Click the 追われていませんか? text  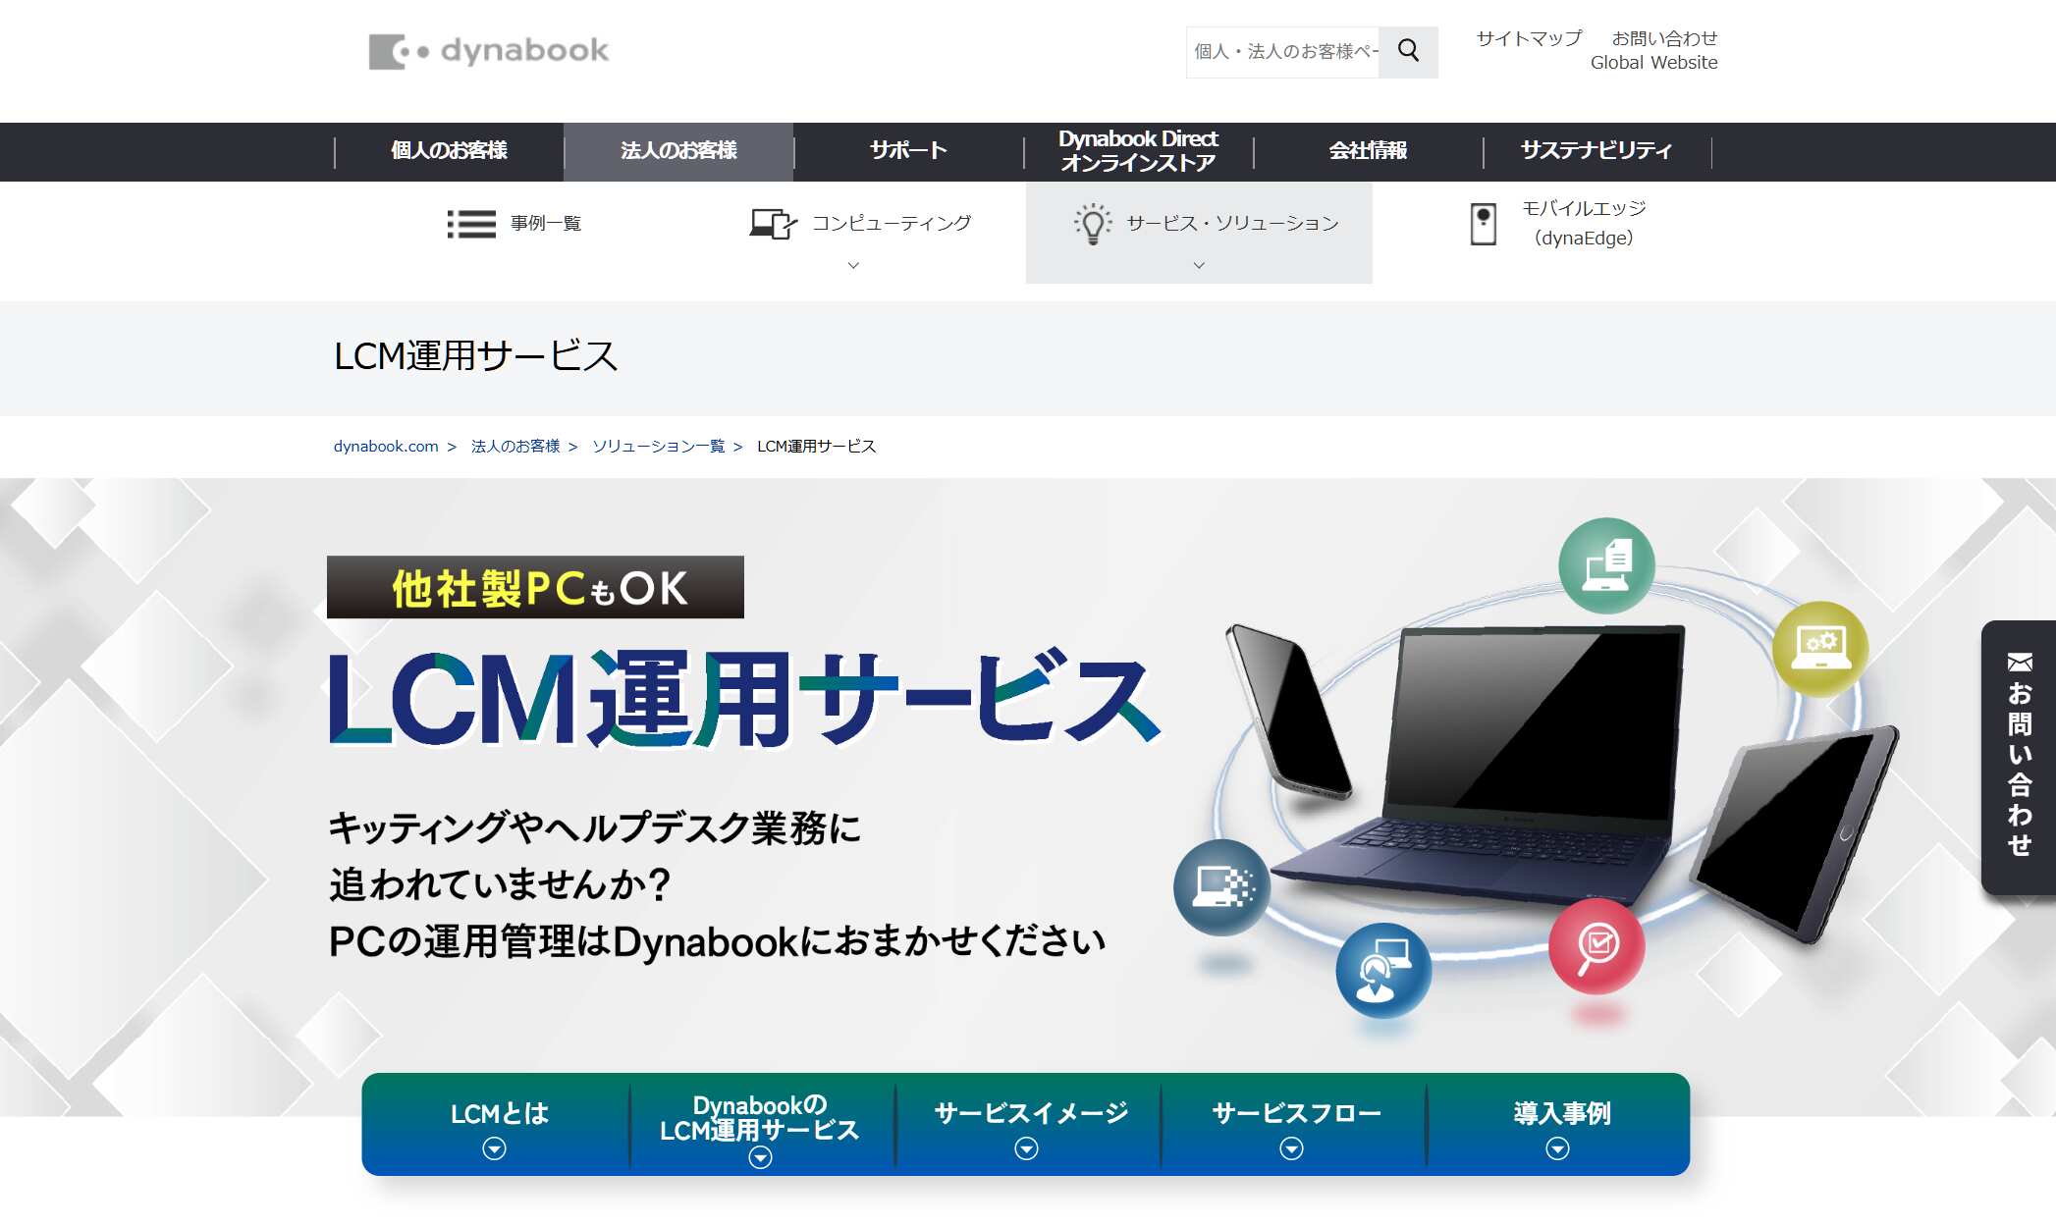(500, 883)
